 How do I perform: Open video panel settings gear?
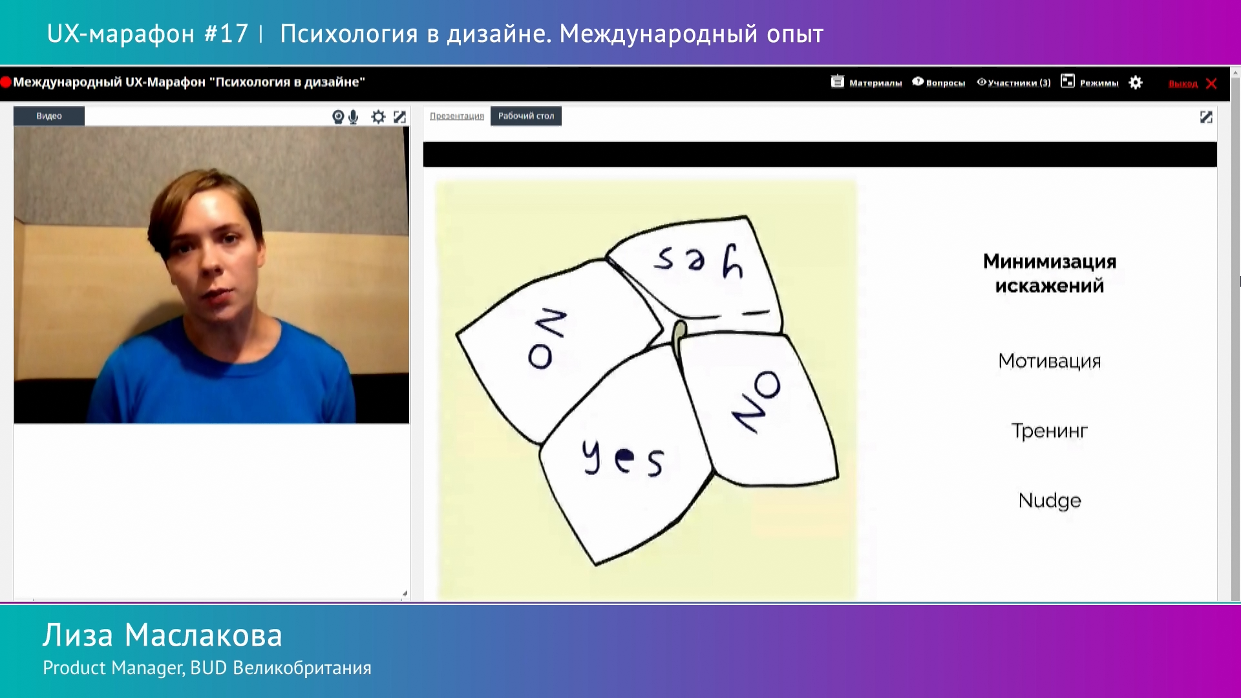378,117
